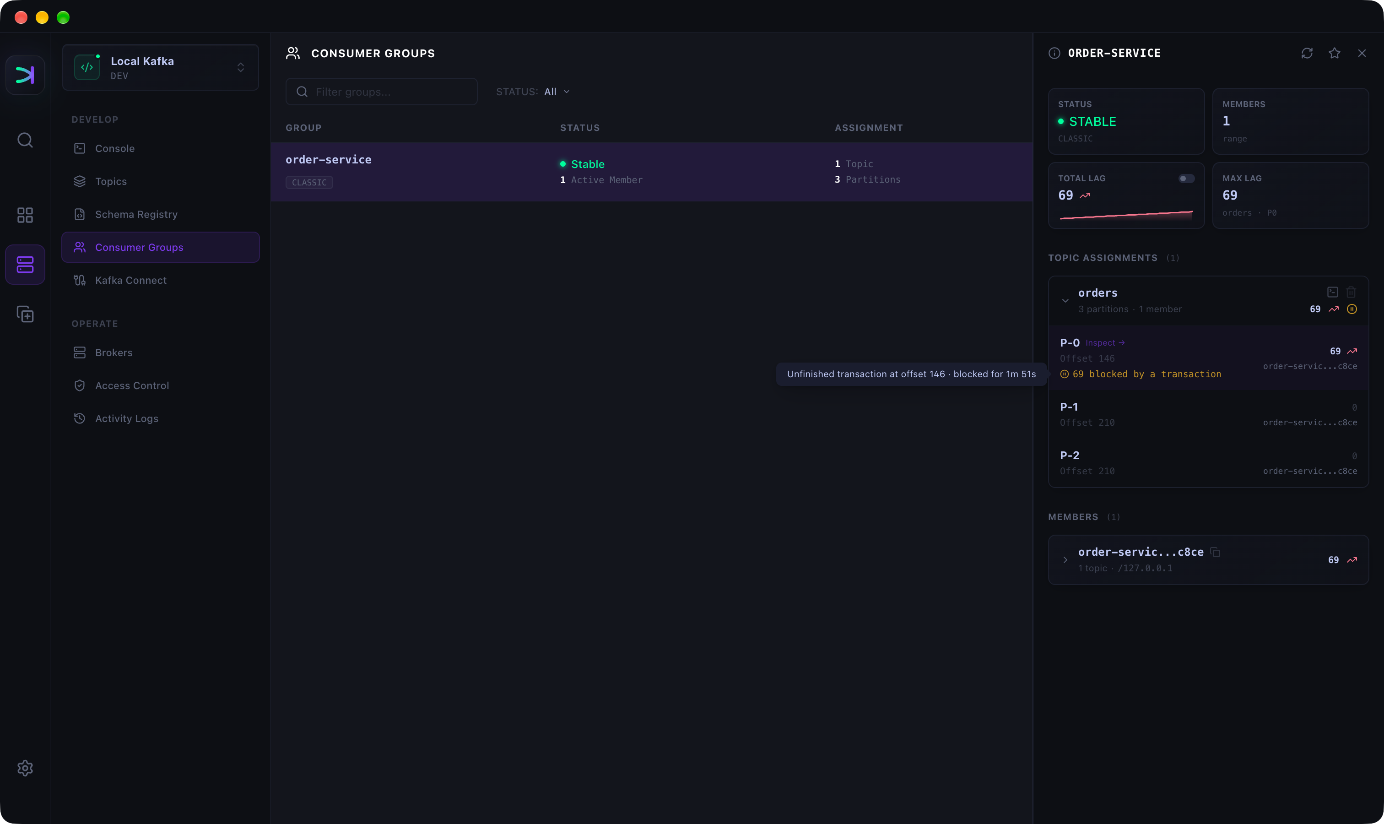Click the Inspect link on P-0

click(x=1105, y=343)
